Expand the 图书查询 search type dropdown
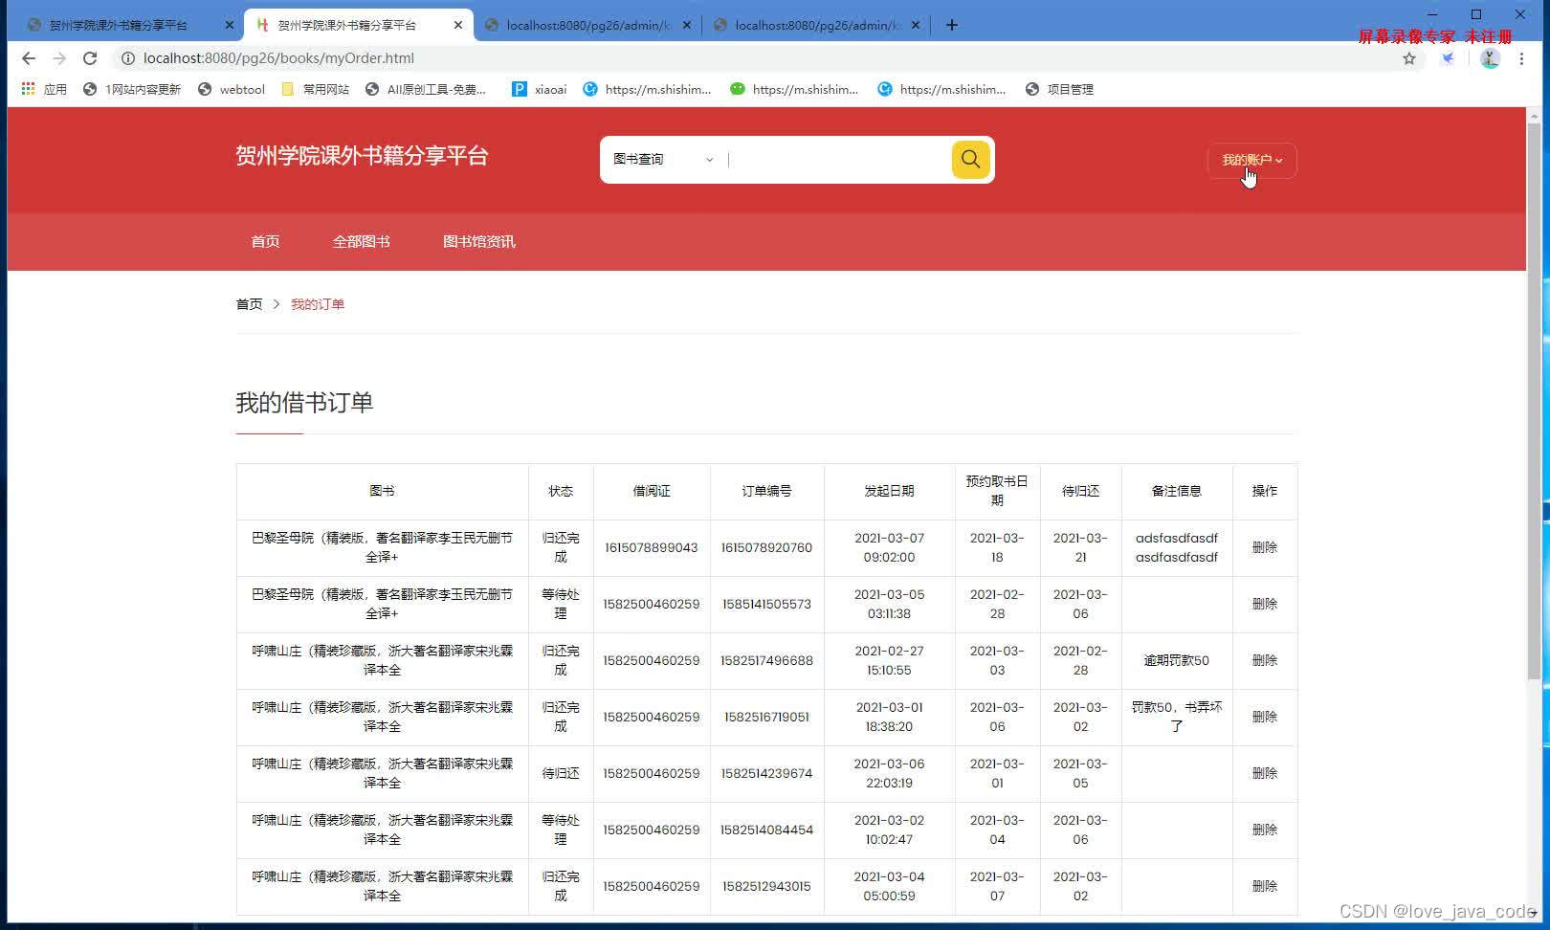1550x930 pixels. 663,159
